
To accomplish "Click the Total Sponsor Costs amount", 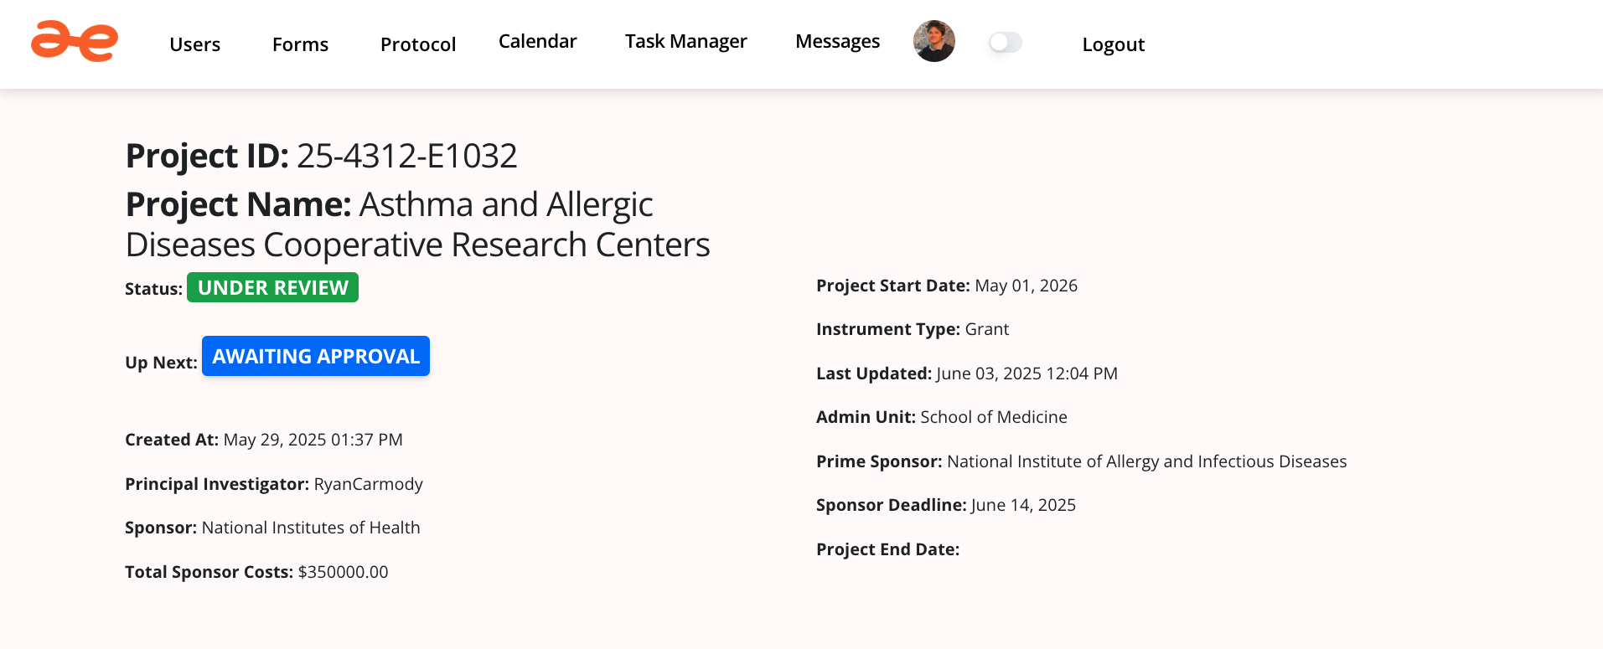I will tap(343, 572).
